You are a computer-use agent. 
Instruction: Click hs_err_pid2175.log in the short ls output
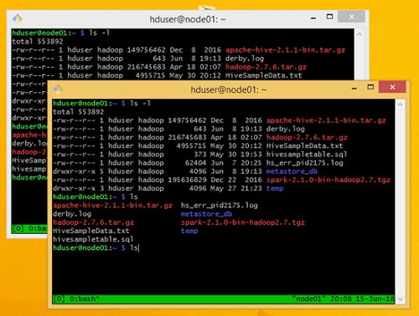[x=220, y=206]
